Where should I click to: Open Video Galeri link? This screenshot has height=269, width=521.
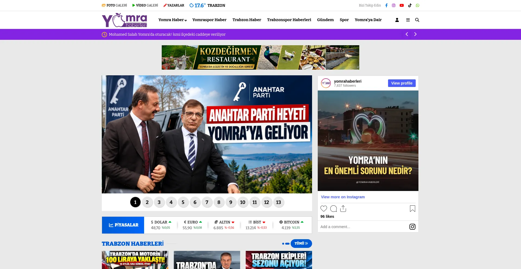coord(145,5)
